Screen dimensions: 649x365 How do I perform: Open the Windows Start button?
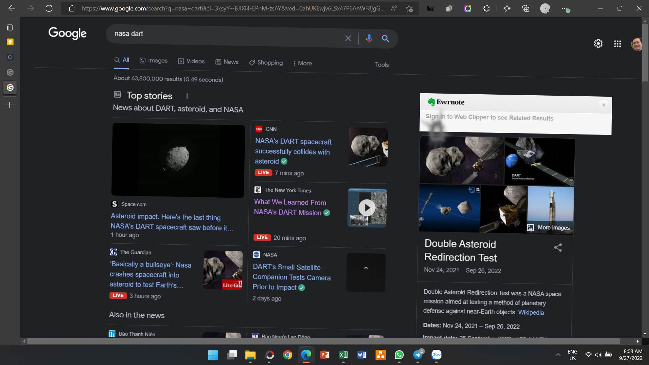213,355
